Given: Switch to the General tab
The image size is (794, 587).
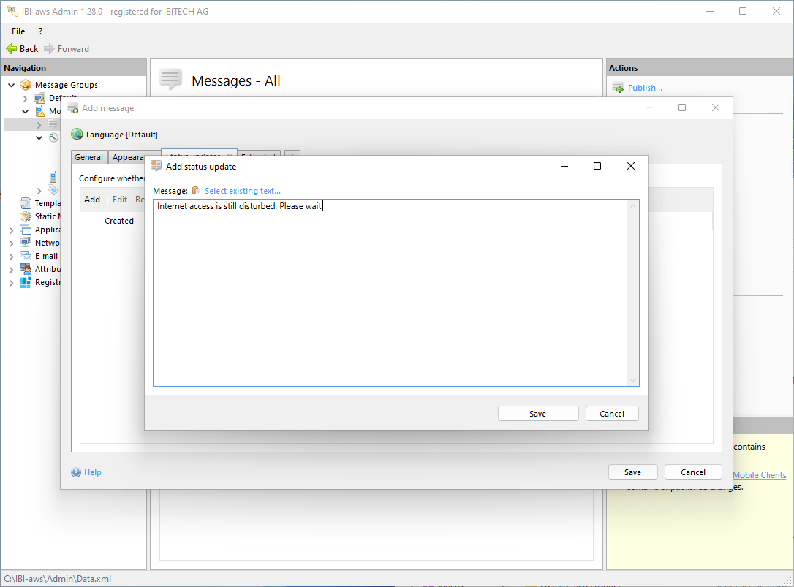Looking at the screenshot, I should point(88,157).
